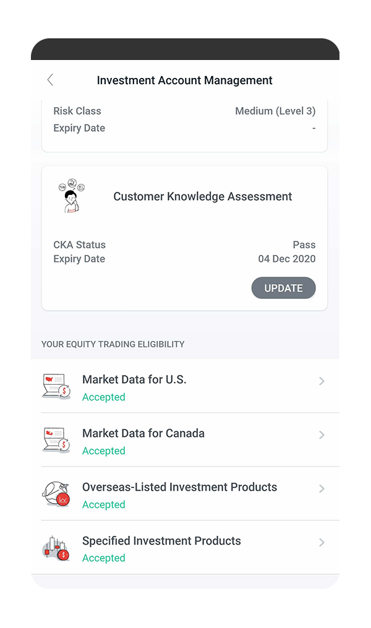Tap Accepted status under Specified Investment Products

click(104, 558)
